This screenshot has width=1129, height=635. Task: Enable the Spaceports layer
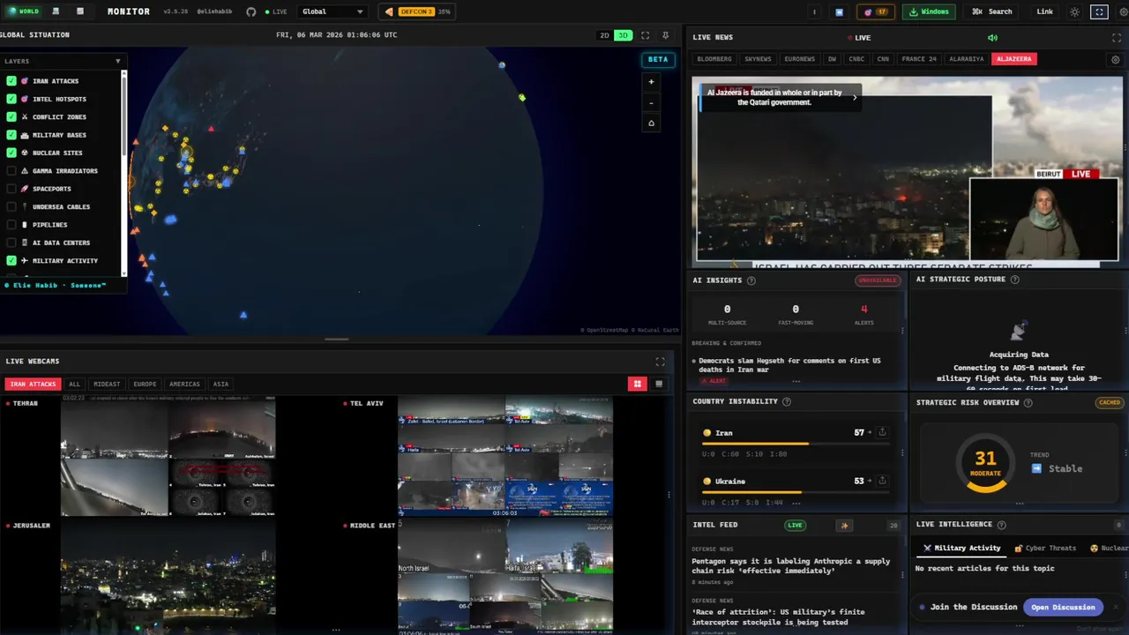point(11,189)
